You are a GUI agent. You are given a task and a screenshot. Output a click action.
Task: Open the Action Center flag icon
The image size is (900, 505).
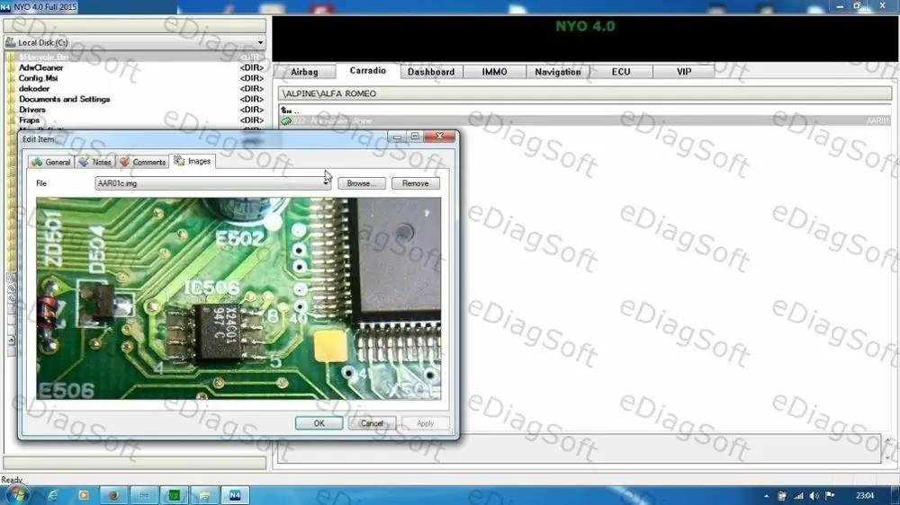tap(830, 496)
